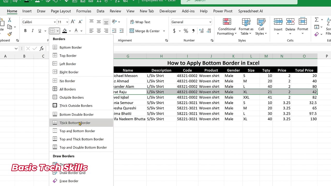This screenshot has height=186, width=331.
Task: Apply the Comma Style icon
Action: coord(193,31)
